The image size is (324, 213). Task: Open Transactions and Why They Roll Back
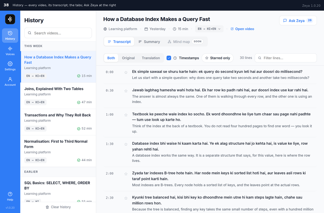click(x=58, y=122)
